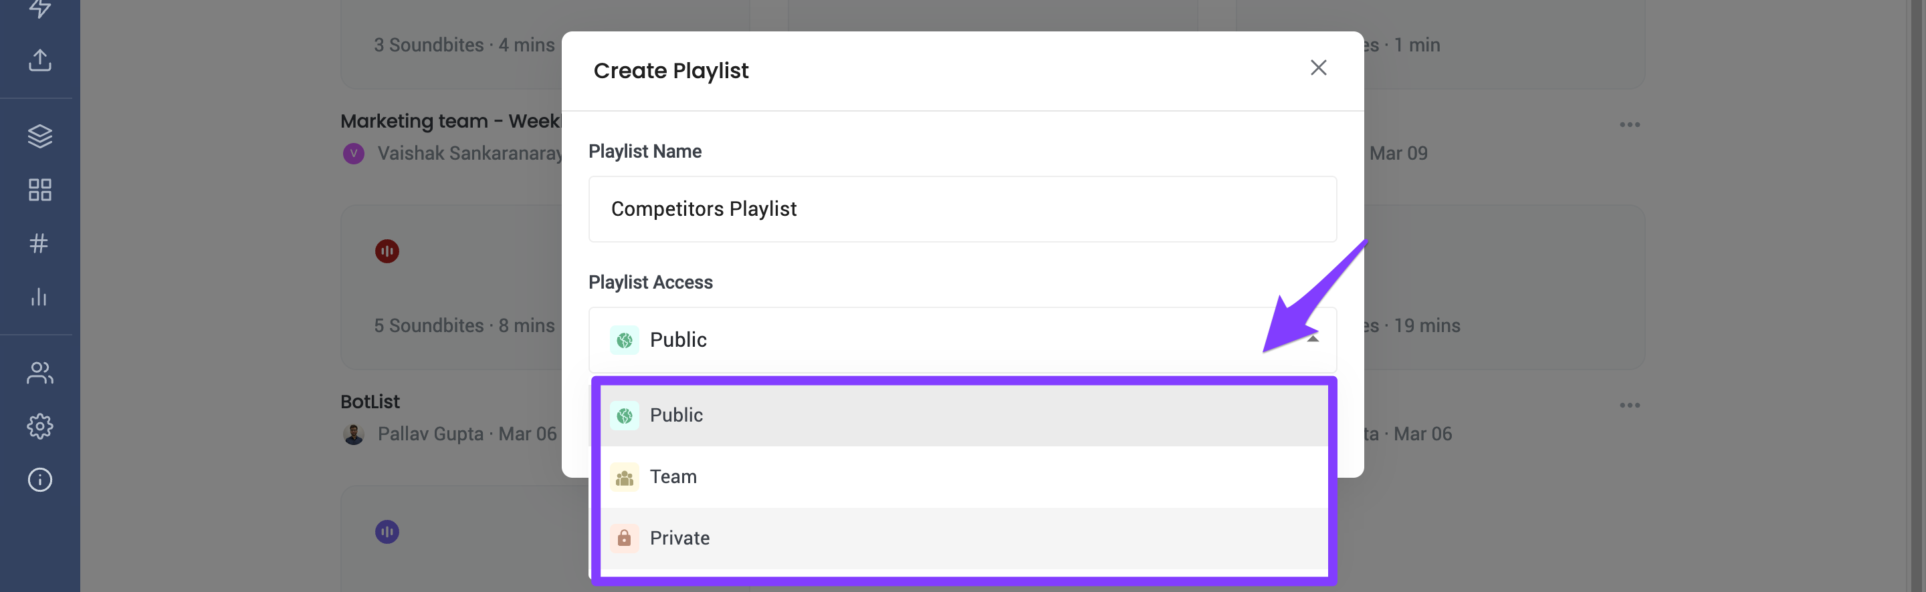Open the lightning bolt sidebar icon
This screenshot has height=592, width=1926.
[39, 9]
